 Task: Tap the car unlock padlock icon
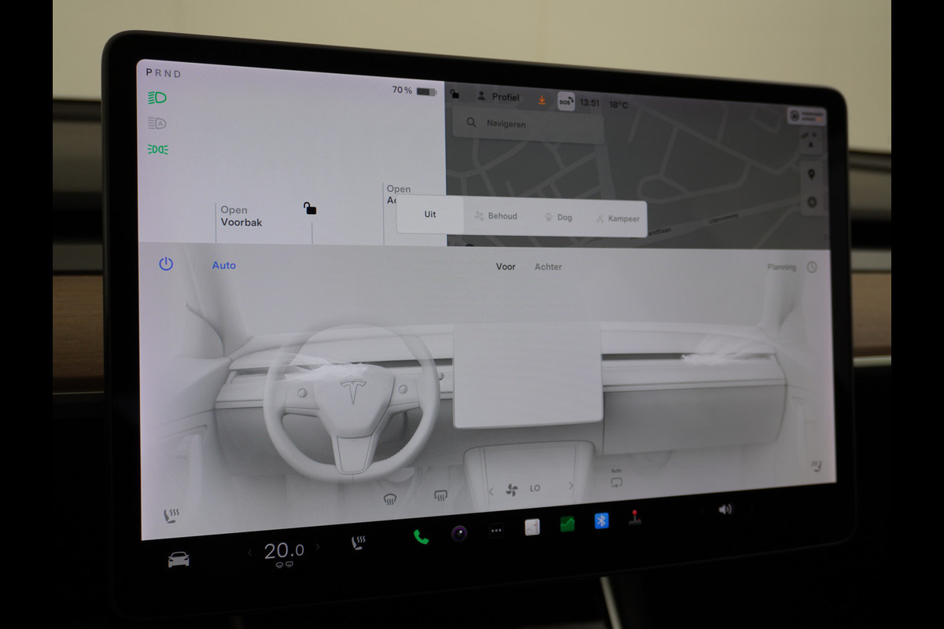coord(310,208)
